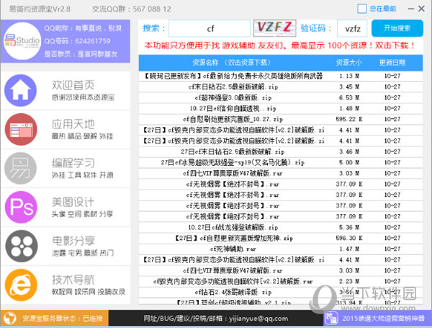Click the 交流QQ群 567 088 12 text
Image resolution: width=432 pixels, height=328 pixels.
pos(132,9)
